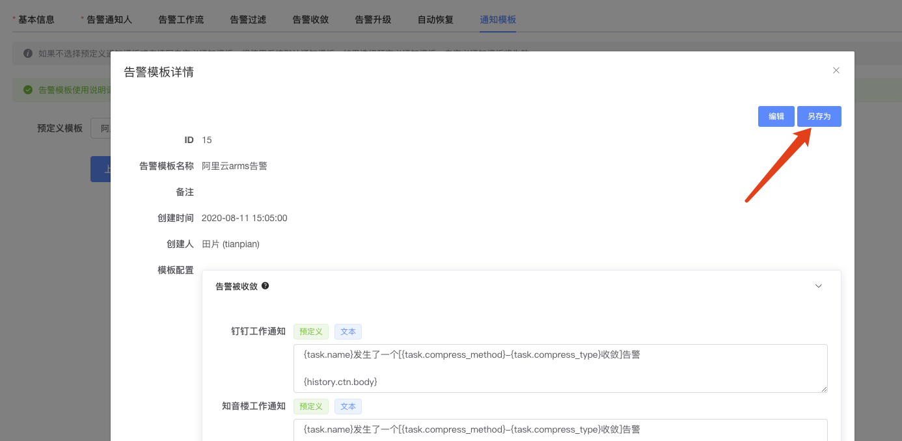
Task: Click 预定义 tag for 知音楼工作通知
Action: click(311, 407)
